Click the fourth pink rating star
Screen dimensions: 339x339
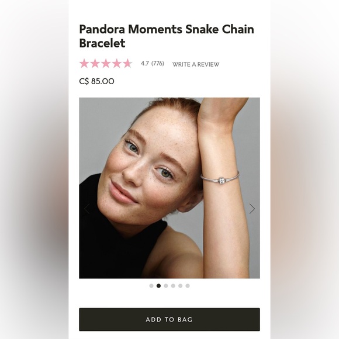(117, 64)
